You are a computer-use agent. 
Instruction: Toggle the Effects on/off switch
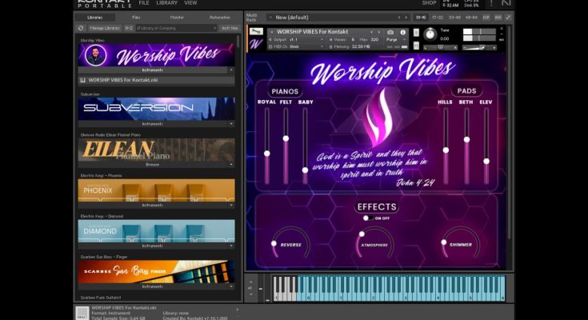(x=367, y=218)
